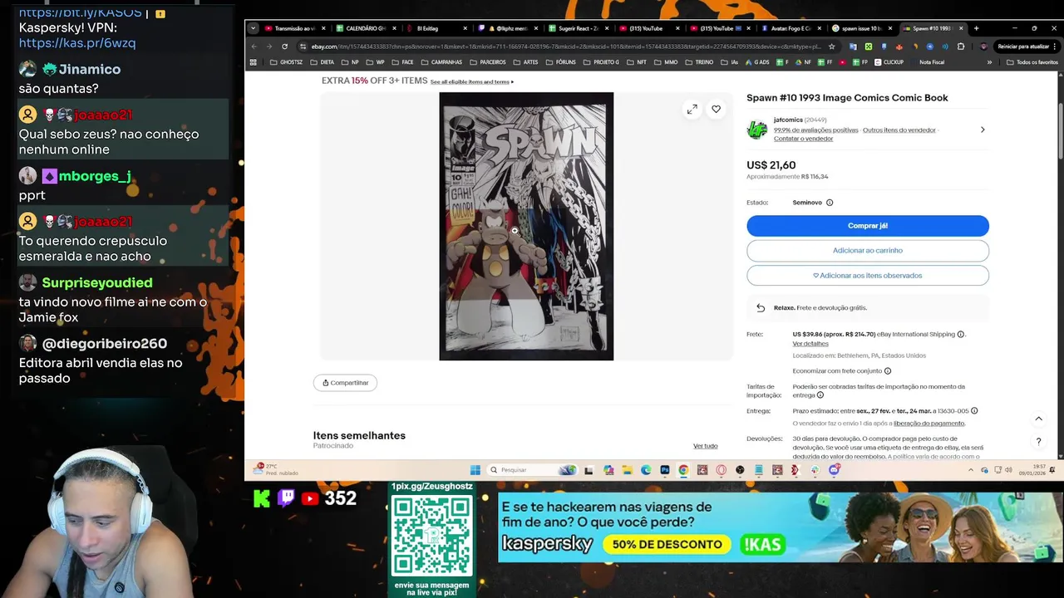Open Discord from taskbar
Viewport: 1064px width, 598px height.
[834, 470]
